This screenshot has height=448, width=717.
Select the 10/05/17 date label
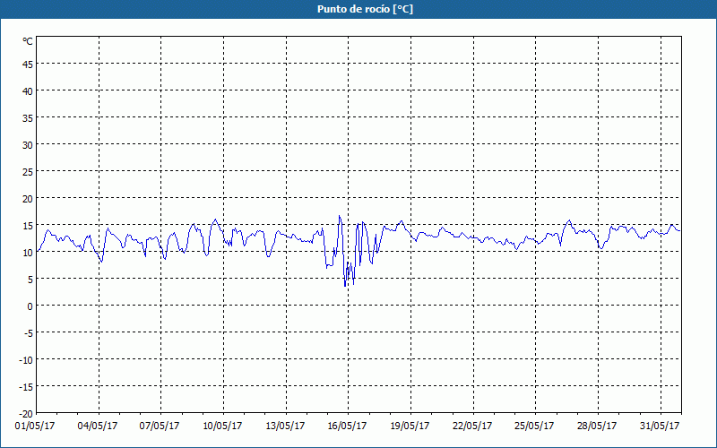click(222, 426)
